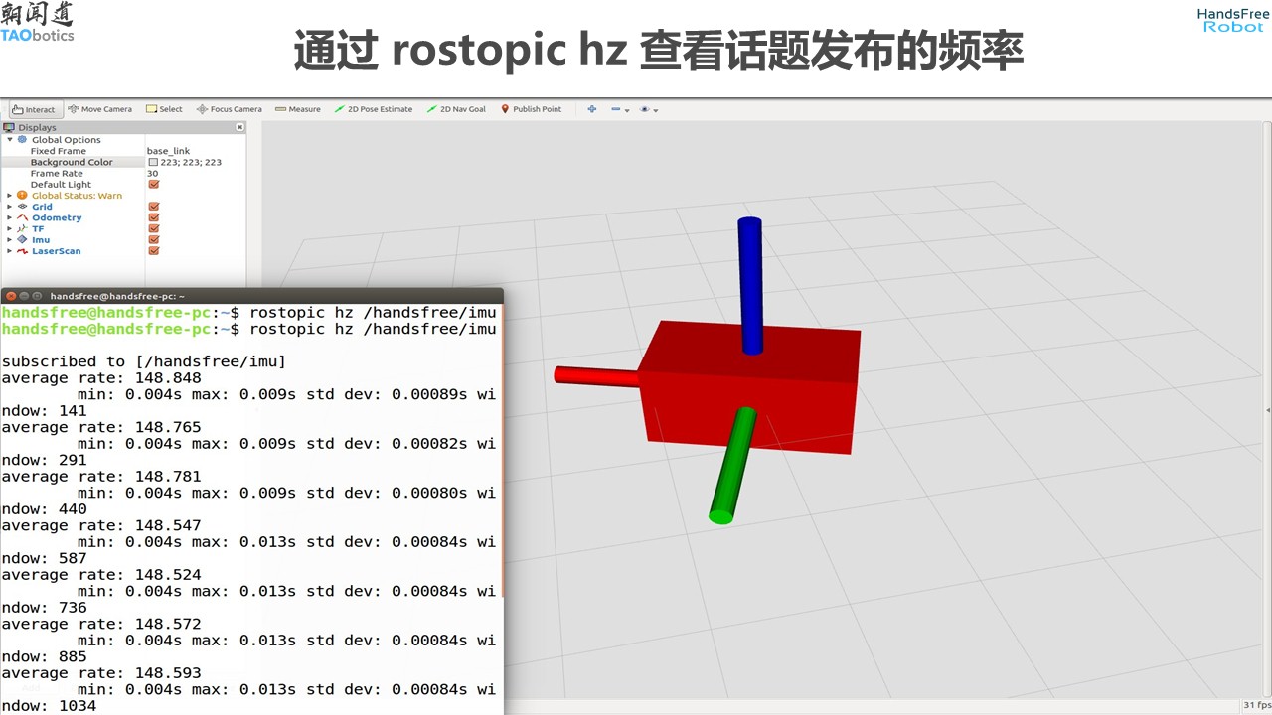Click 'ndow: 1034' terminal line
Image resolution: width=1272 pixels, height=715 pixels.
coord(50,706)
